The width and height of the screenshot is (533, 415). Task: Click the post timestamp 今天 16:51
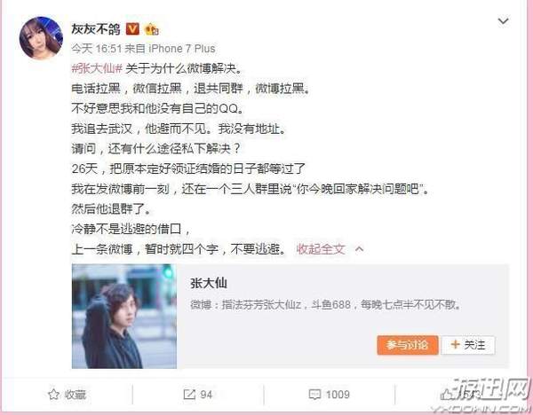[x=97, y=49]
